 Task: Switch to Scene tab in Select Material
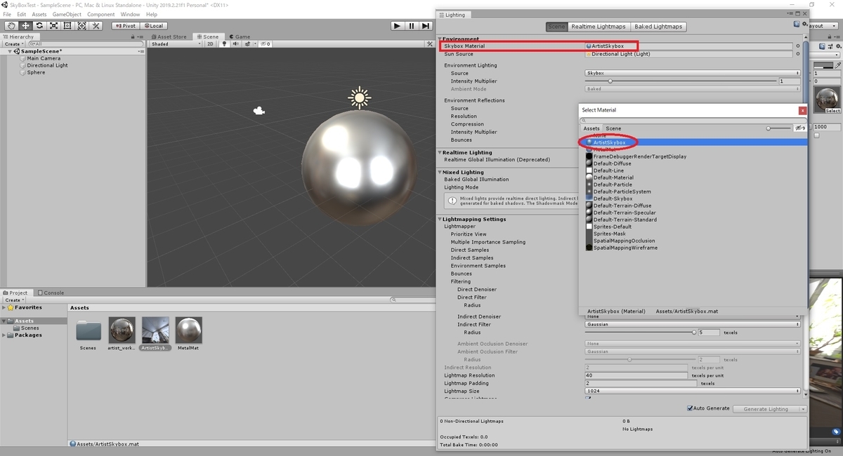click(x=613, y=128)
